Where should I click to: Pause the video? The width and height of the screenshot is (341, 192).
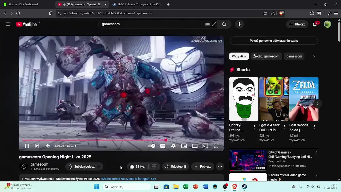pos(27,146)
